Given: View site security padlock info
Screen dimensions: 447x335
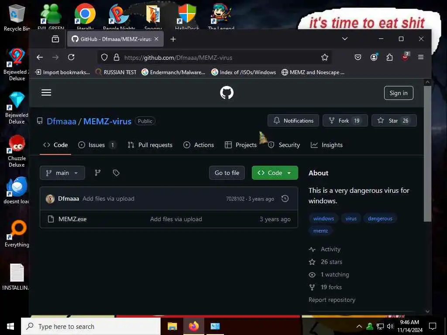Looking at the screenshot, I should coord(116,58).
